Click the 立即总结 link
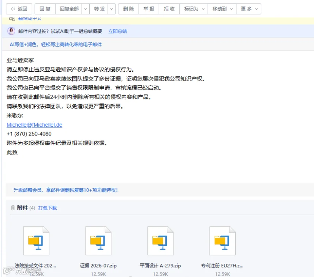This screenshot has width=314, height=277. (x=117, y=31)
